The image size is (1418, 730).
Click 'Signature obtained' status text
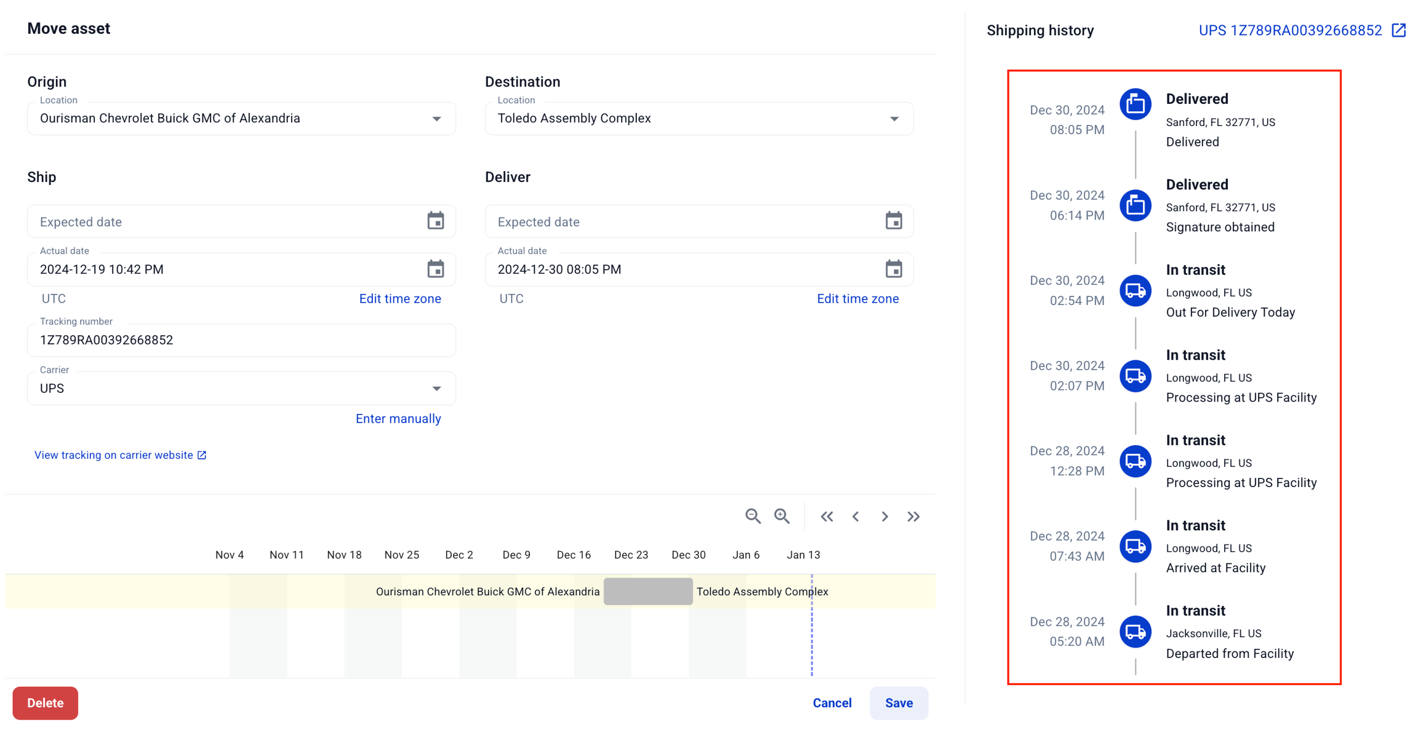[1220, 227]
